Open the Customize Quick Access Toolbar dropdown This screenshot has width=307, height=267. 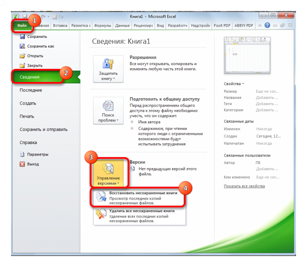coord(62,17)
